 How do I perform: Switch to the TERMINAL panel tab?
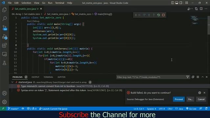[48, 77]
